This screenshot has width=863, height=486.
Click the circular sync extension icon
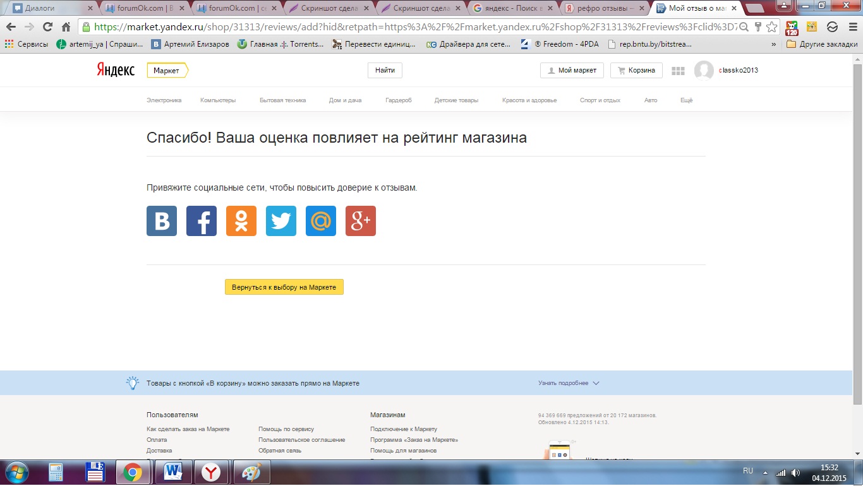pyautogui.click(x=833, y=27)
